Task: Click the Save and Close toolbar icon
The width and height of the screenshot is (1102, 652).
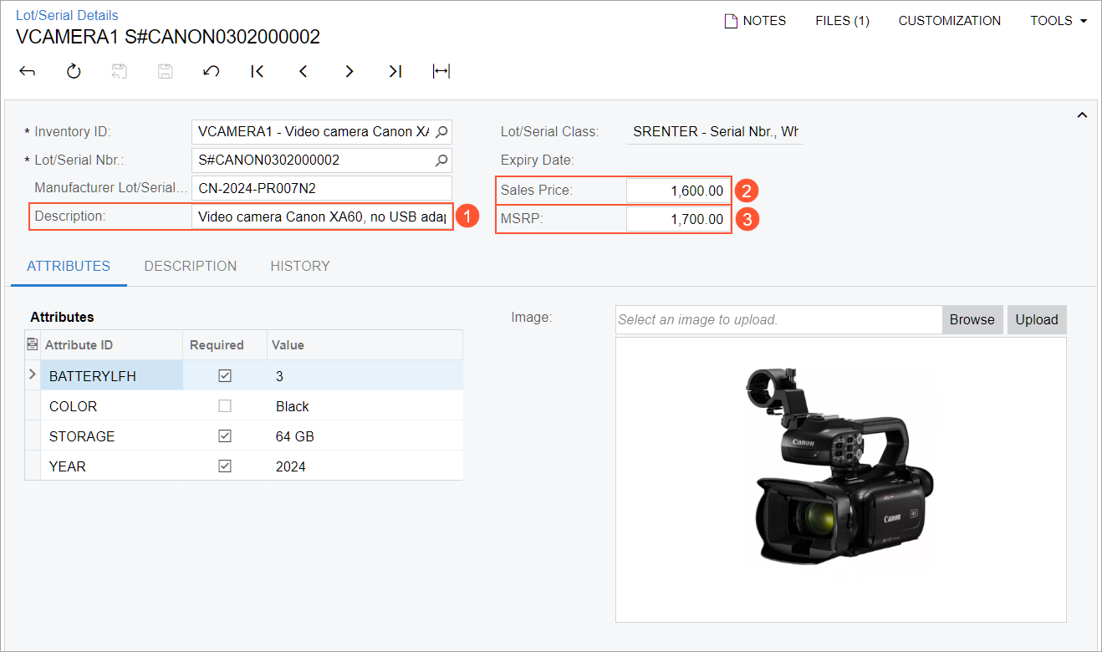Action: (120, 72)
